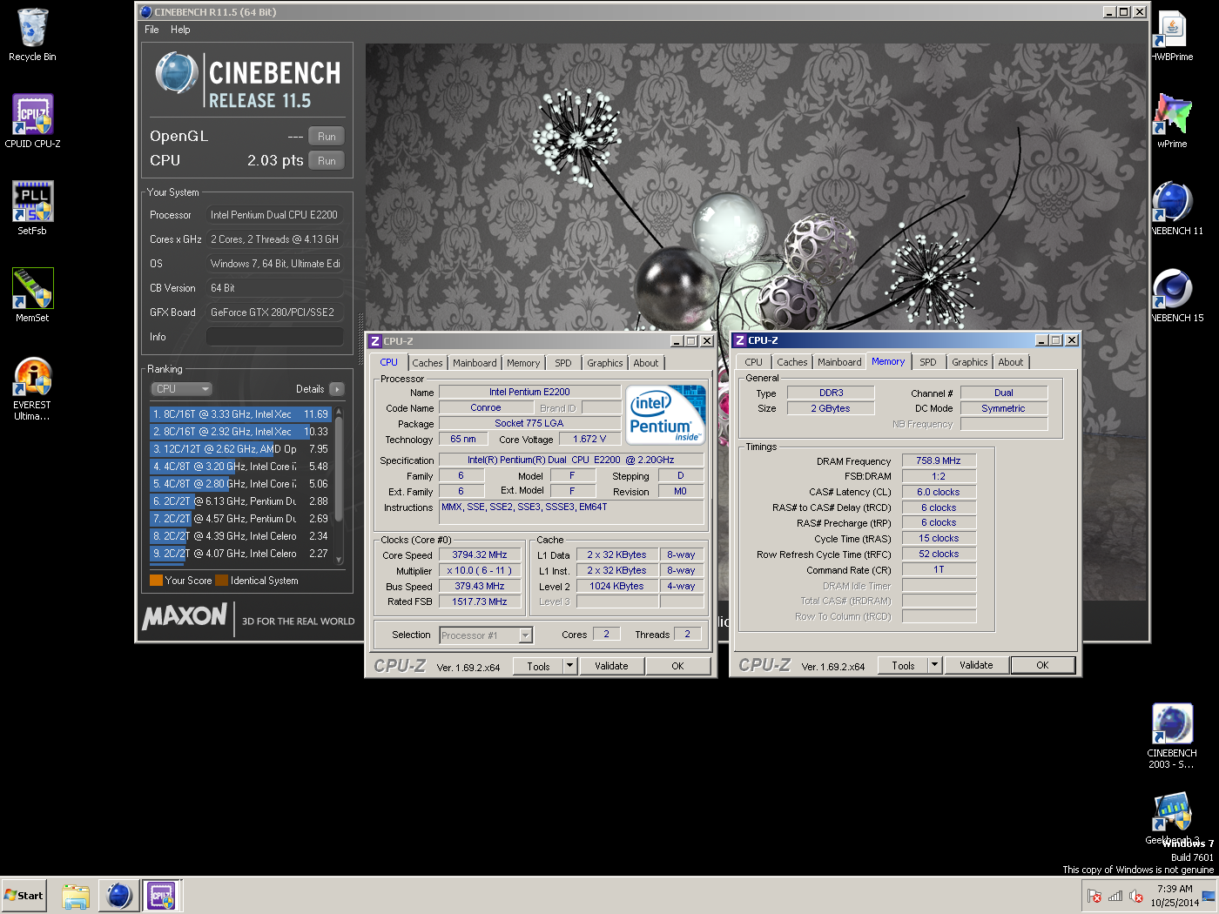Switch to SPD tab in right CPU-Z
Screen dimensions: 1219x914
pyautogui.click(x=928, y=362)
